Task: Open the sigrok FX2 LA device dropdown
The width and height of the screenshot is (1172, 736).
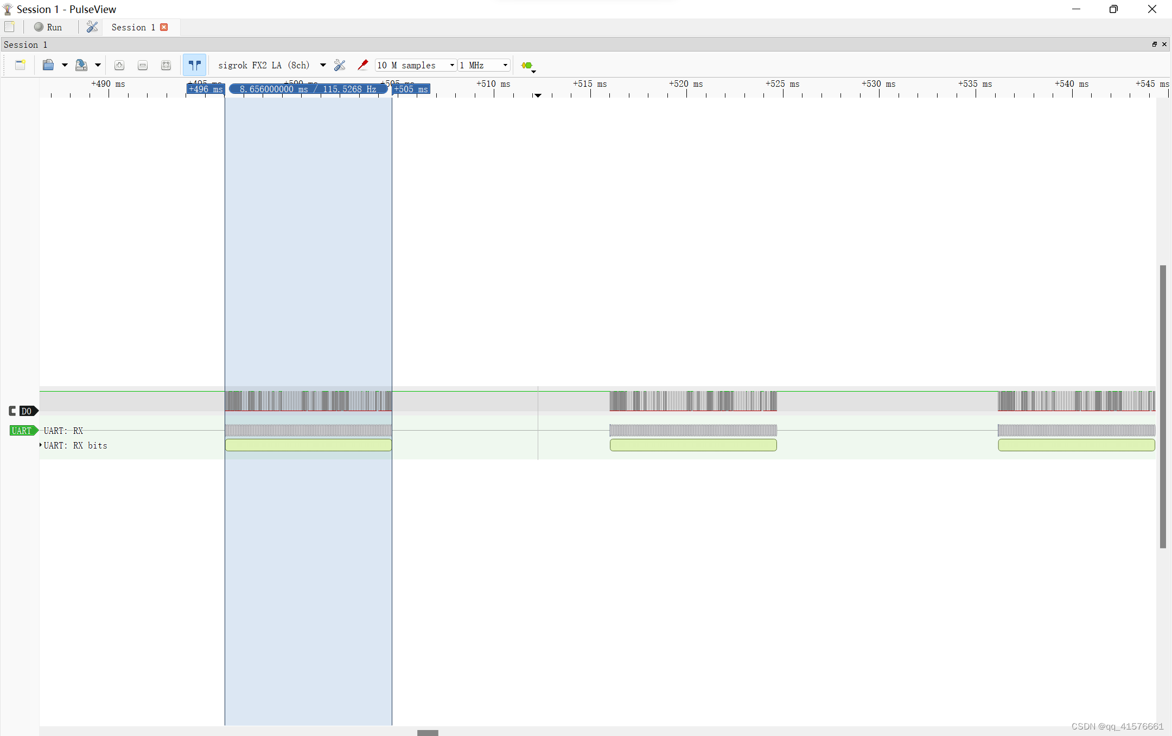Action: click(322, 65)
